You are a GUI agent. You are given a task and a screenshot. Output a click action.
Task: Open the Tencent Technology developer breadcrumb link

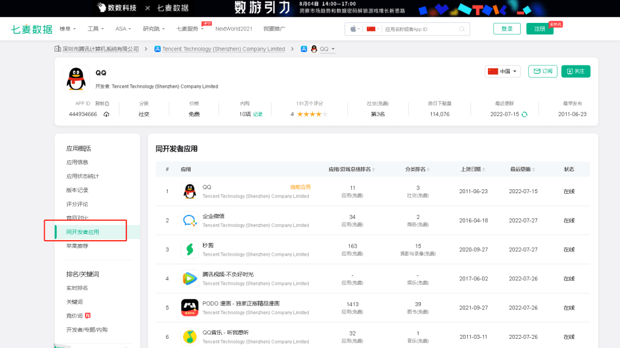223,49
